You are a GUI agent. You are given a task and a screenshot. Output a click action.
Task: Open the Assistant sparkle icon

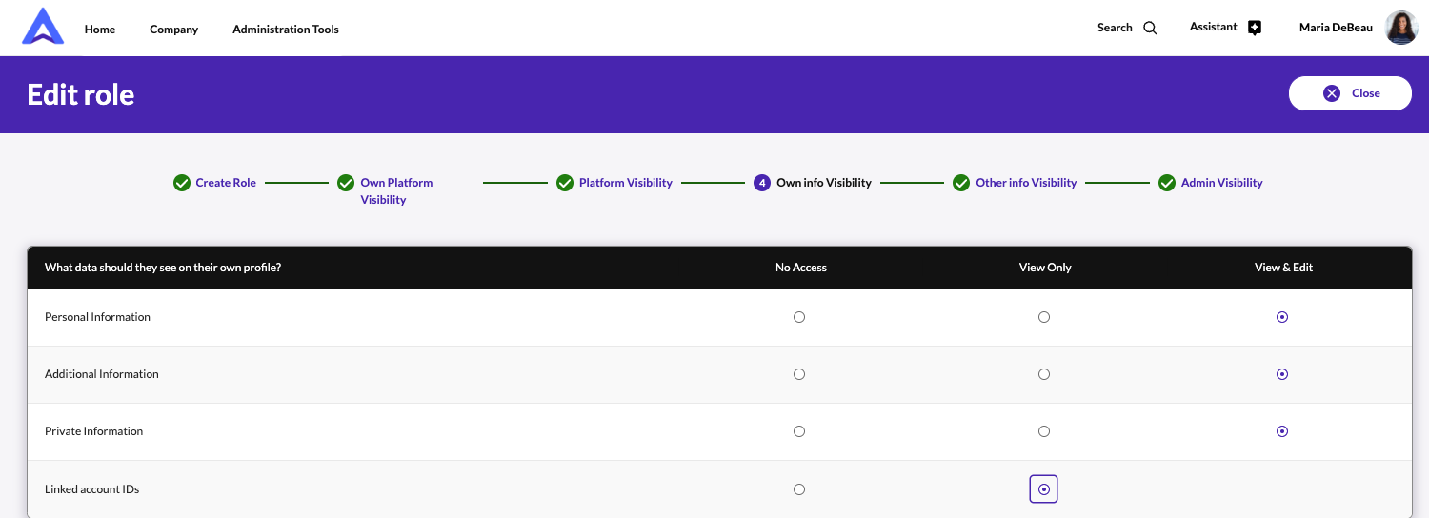[x=1255, y=28]
